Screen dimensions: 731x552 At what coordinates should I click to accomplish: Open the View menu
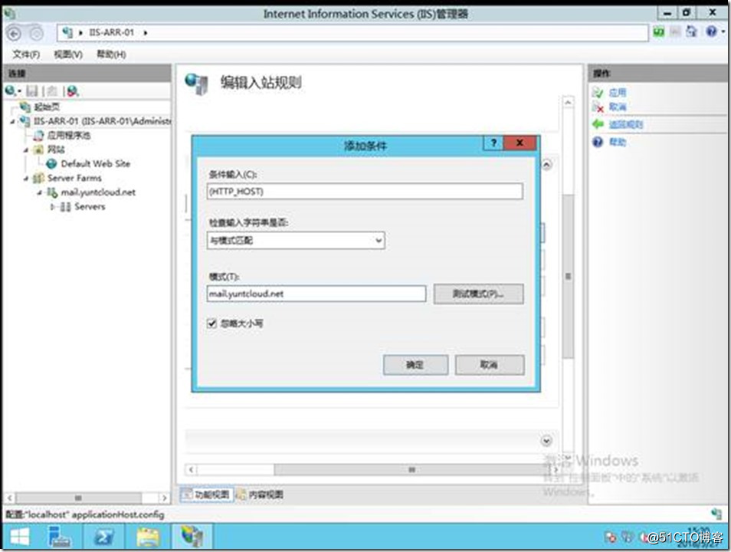point(68,54)
